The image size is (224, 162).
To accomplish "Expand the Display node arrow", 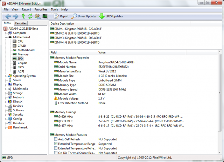I will coord(6,85).
